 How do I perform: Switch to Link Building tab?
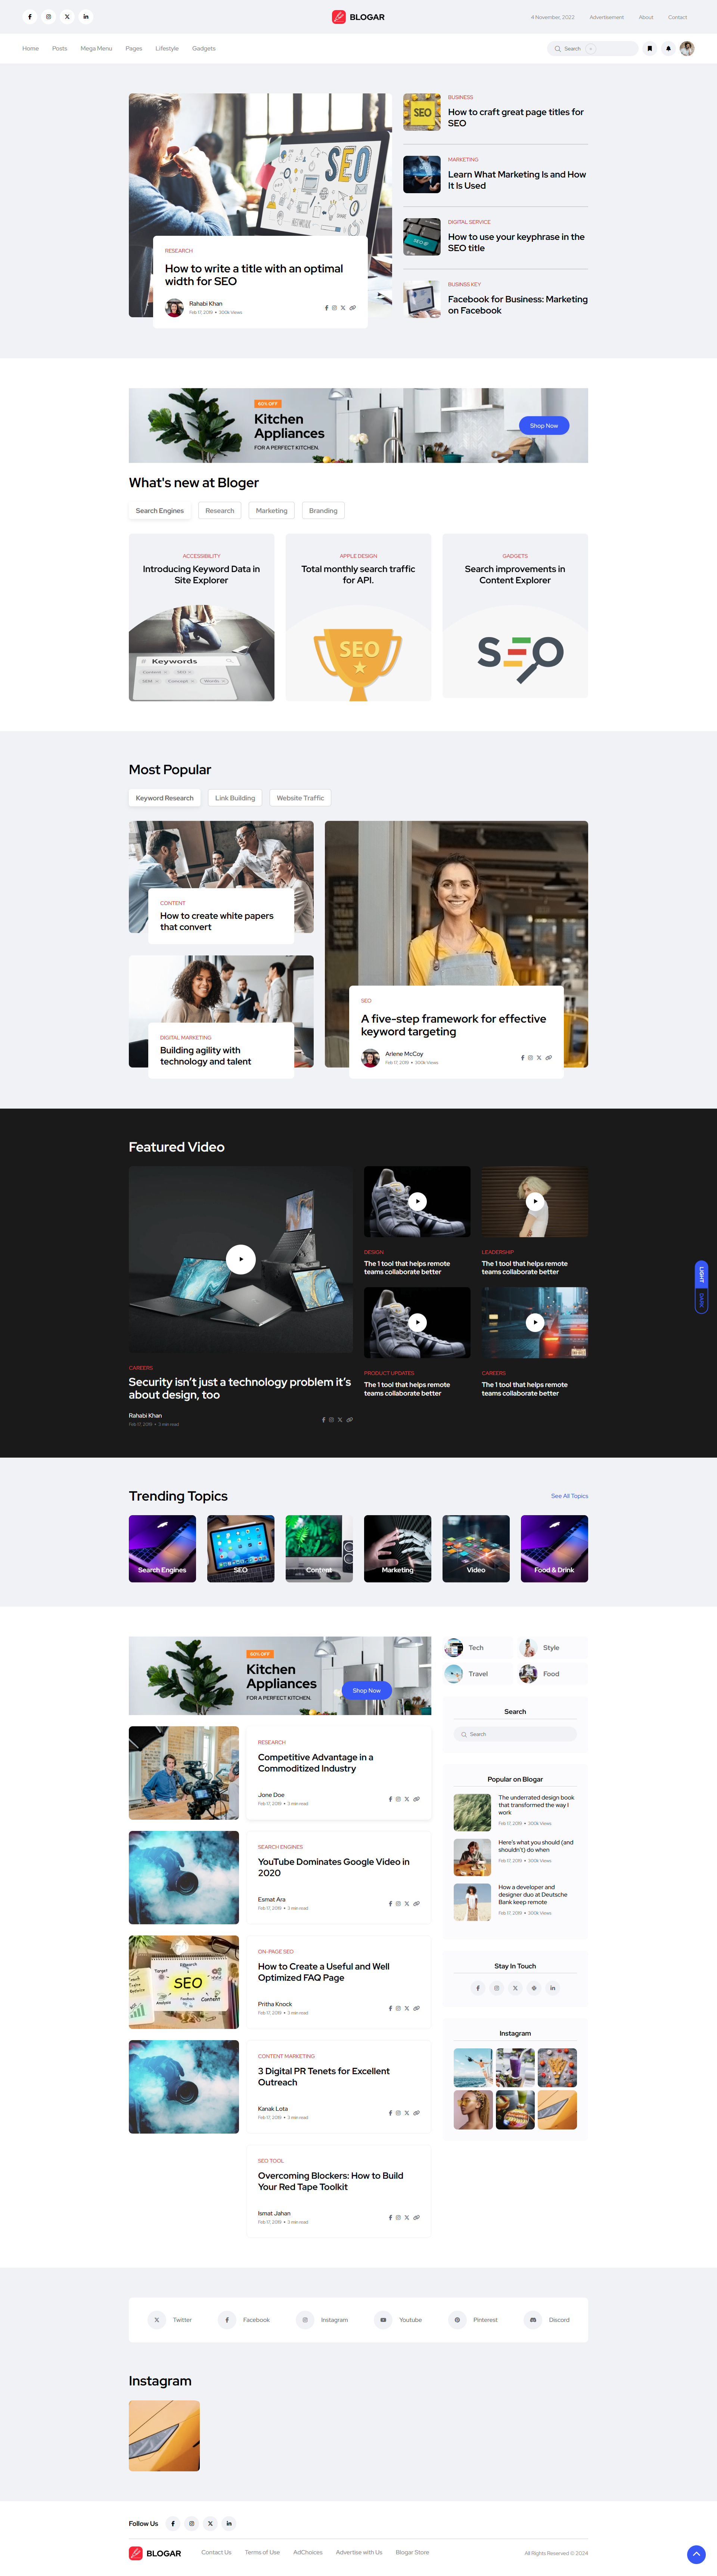point(235,798)
